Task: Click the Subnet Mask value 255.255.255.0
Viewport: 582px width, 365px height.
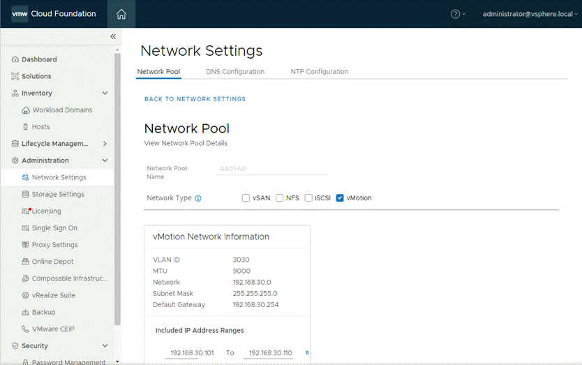Action: [x=255, y=294]
